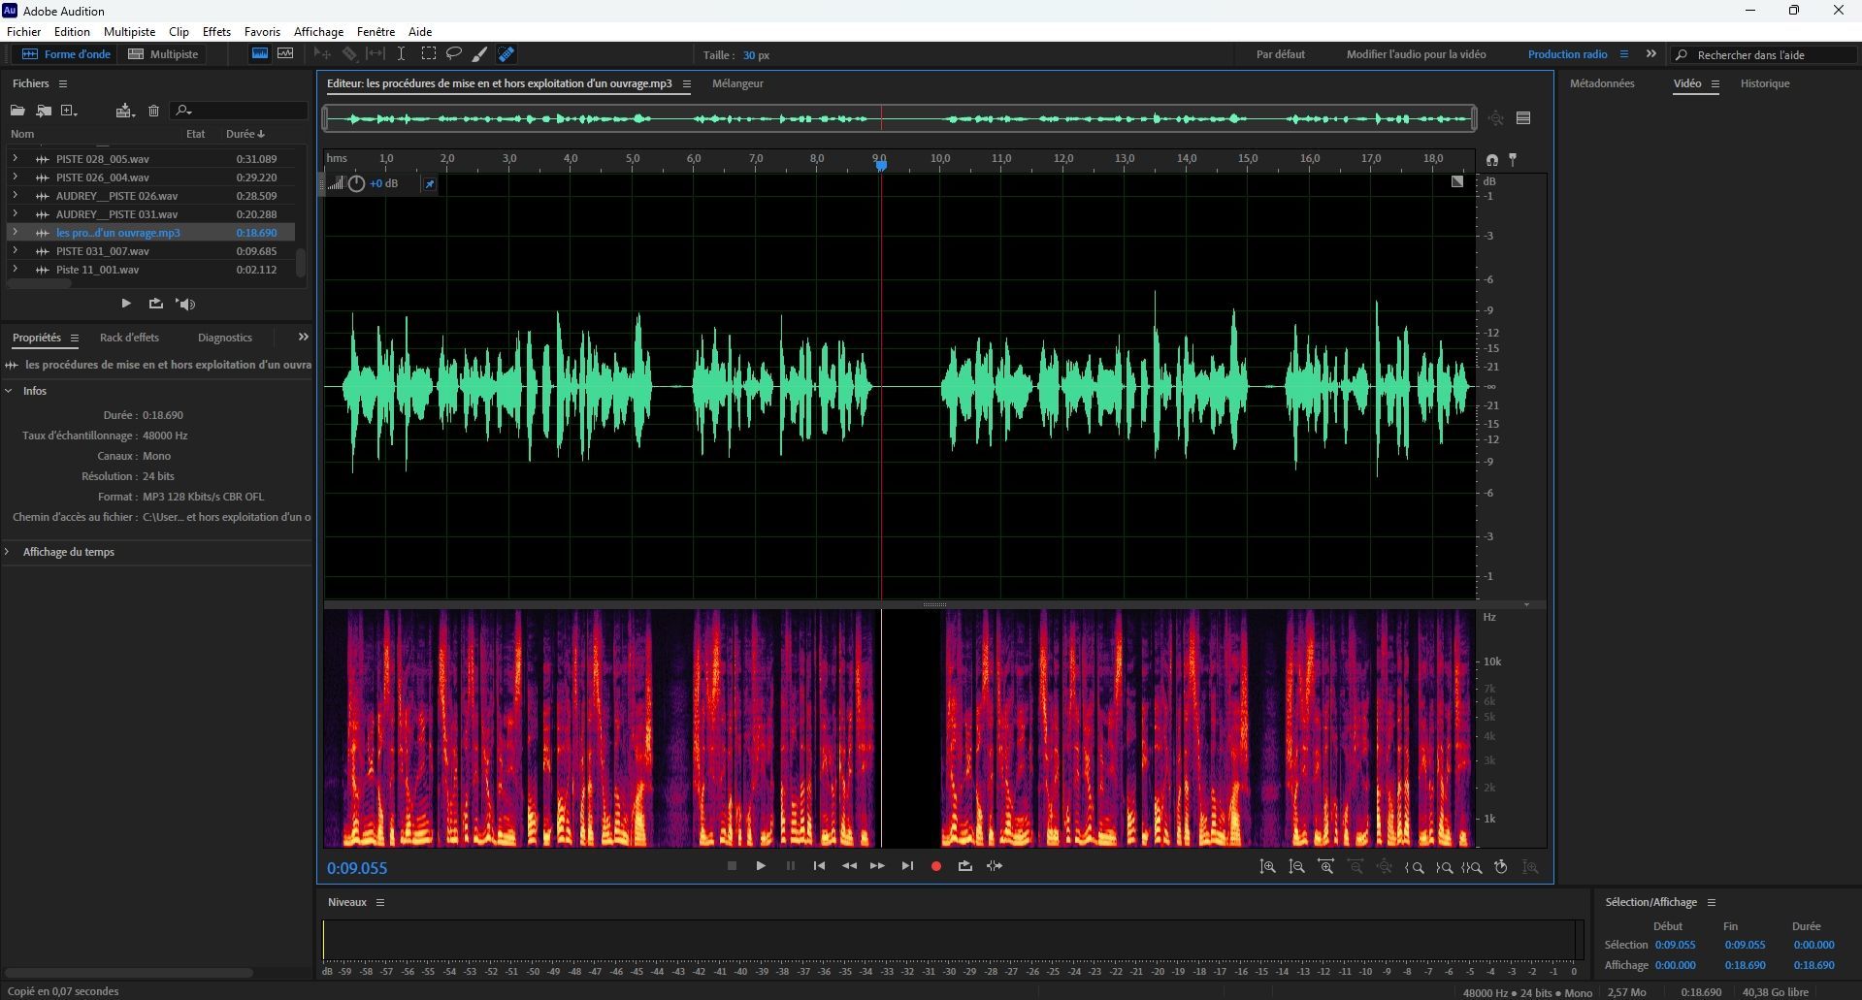
Task: Expand PISTE 028_005.wav file entry
Action: coord(15,158)
